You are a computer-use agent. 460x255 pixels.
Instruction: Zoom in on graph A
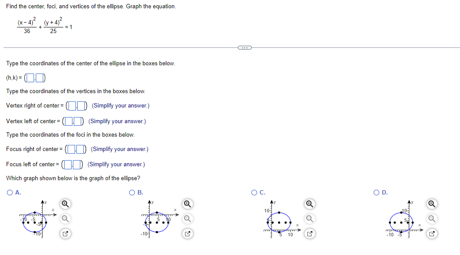click(65, 204)
